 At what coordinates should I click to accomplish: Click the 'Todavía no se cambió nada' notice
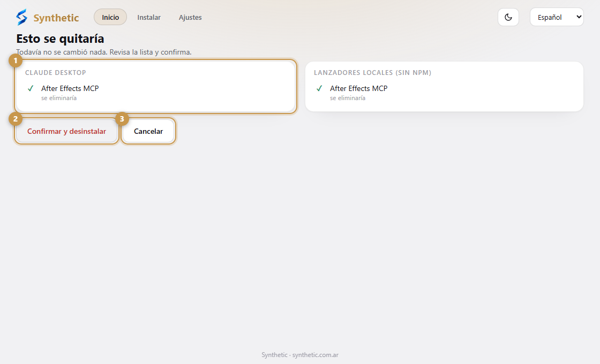104,52
